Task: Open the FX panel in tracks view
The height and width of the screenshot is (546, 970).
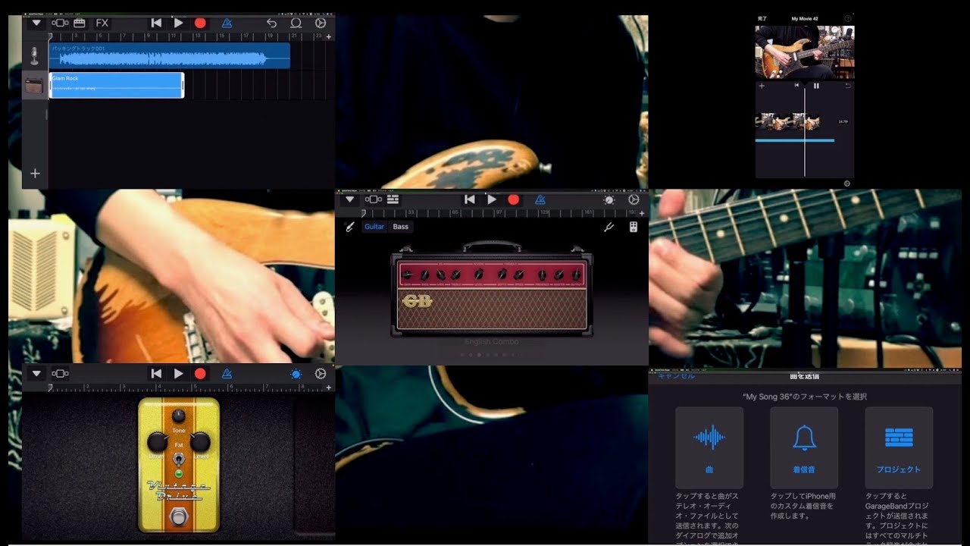Action: 102,23
